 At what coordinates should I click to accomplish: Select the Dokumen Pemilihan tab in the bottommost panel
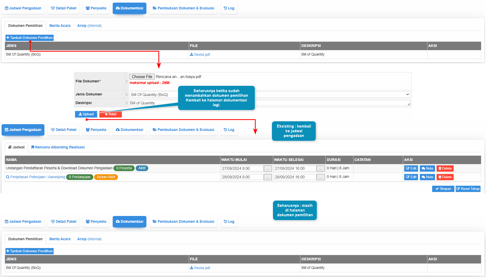click(25, 239)
